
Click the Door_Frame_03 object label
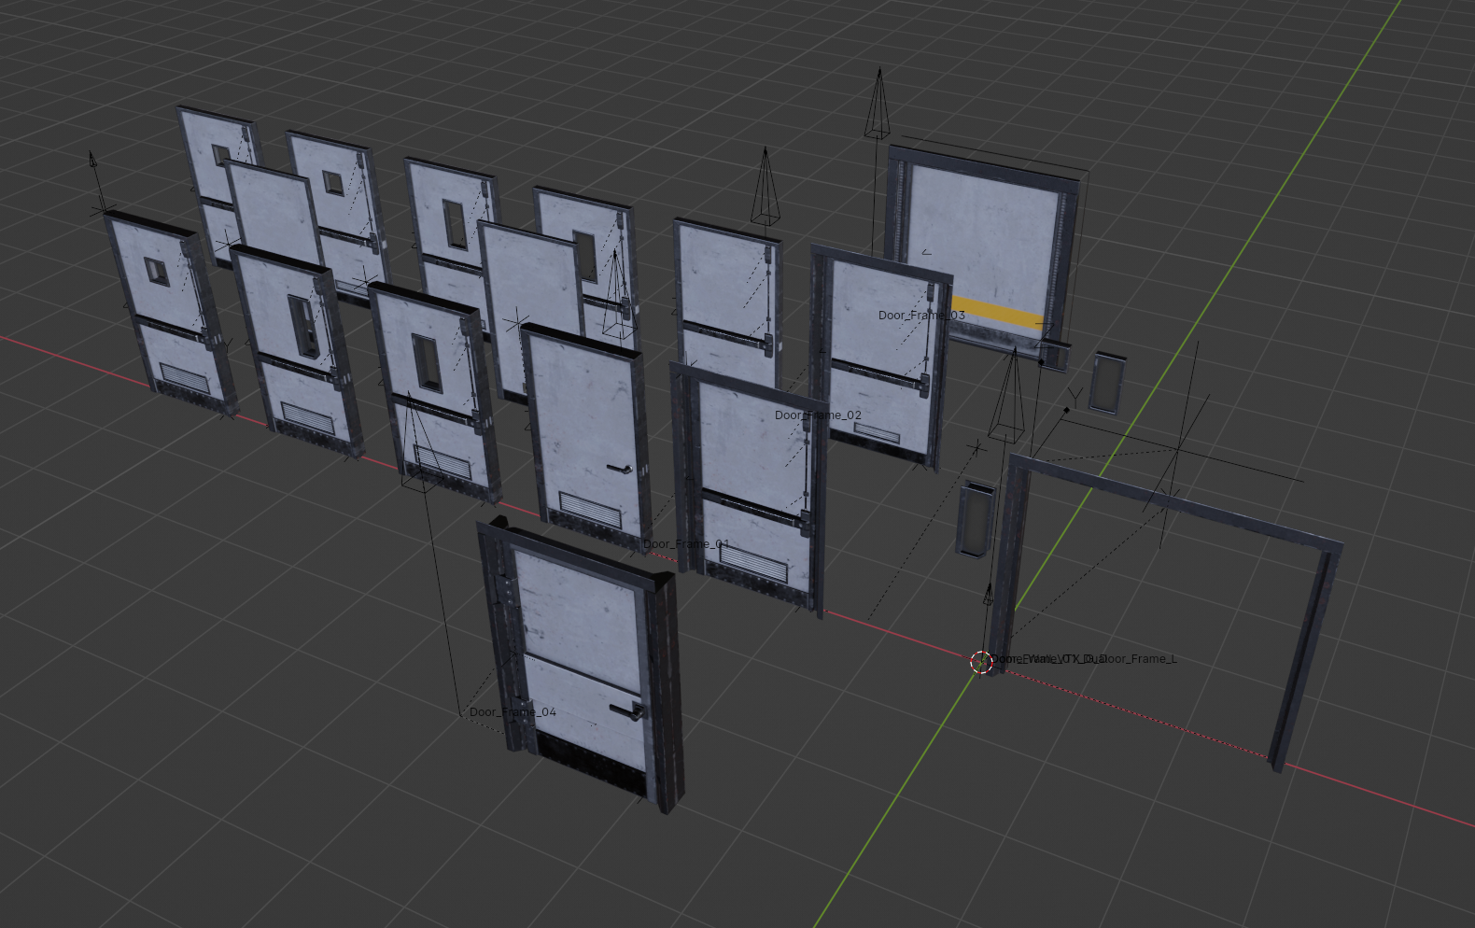click(921, 316)
